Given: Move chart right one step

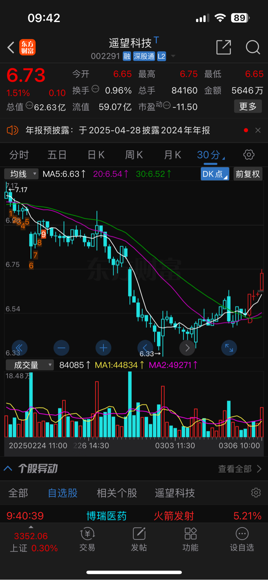Looking at the screenshot, I should click(x=187, y=348).
